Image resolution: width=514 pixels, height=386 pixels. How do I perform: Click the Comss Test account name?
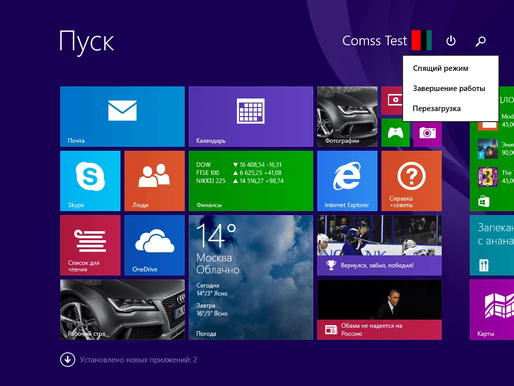tap(374, 41)
